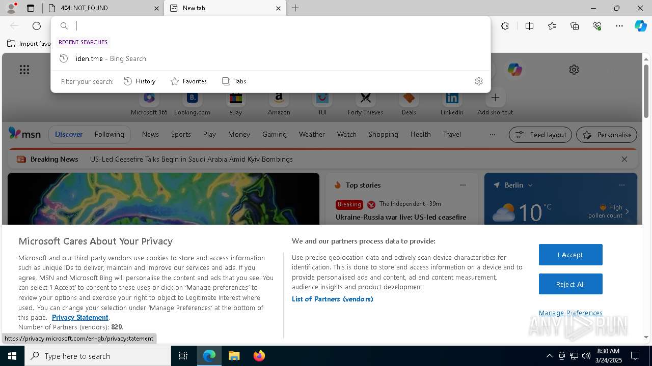Screen dimensions: 652x366
Task: Click the I Accept cookies button
Action: pyautogui.click(x=570, y=255)
